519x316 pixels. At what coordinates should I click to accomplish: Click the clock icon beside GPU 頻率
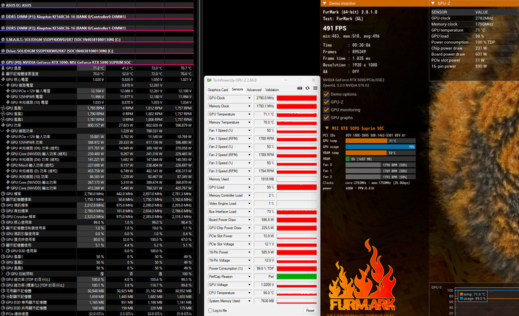pos(3,194)
